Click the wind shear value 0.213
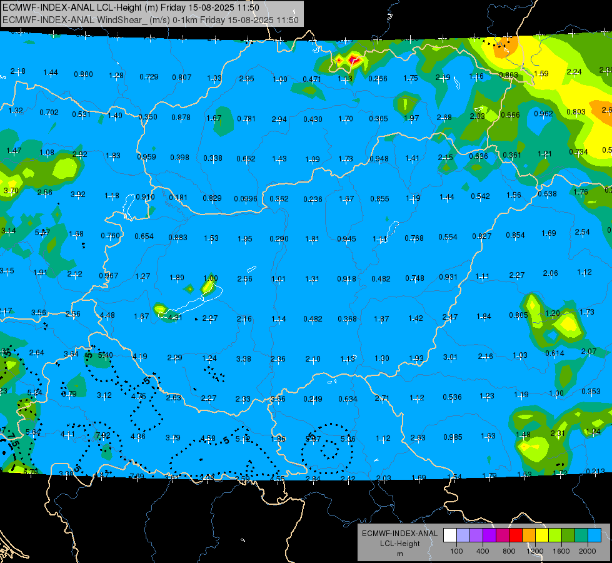The image size is (612, 563). tap(595, 471)
